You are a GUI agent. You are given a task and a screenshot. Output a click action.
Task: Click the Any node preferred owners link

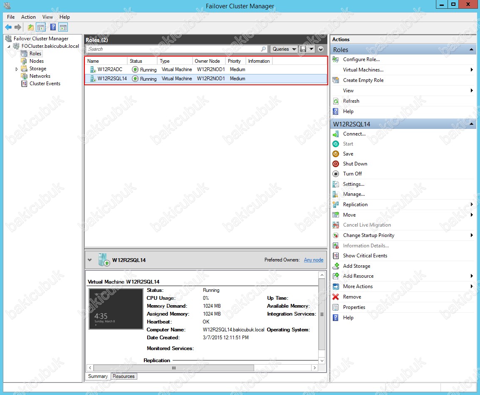click(x=314, y=260)
